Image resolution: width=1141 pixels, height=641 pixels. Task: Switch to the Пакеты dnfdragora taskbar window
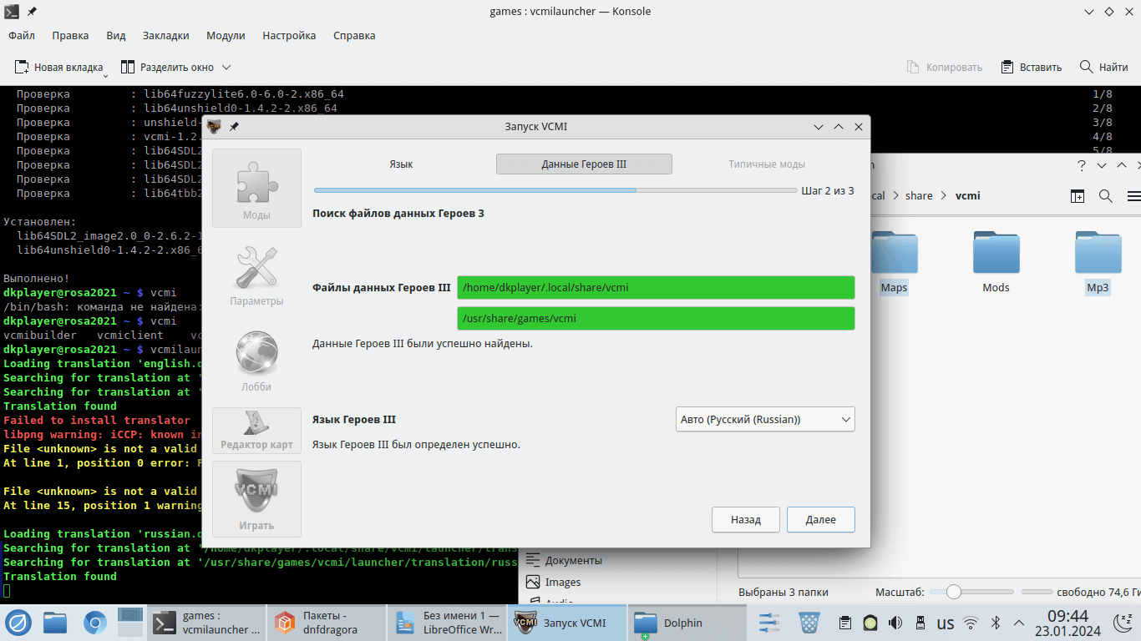coord(328,623)
